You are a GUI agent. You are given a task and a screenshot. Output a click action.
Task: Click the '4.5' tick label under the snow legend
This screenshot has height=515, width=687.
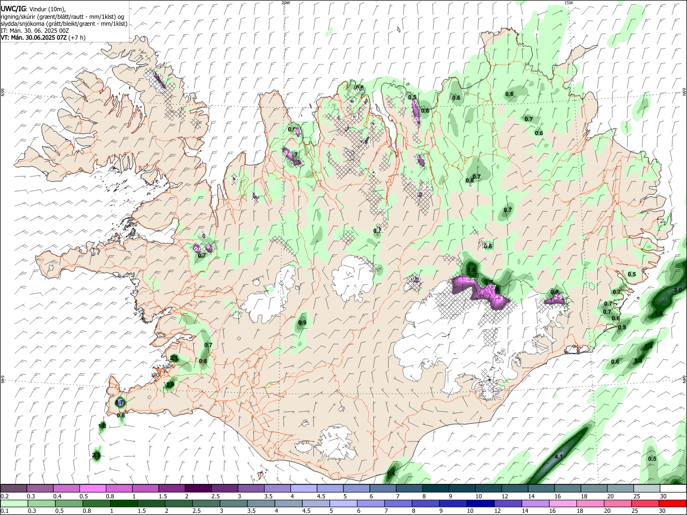(321, 496)
